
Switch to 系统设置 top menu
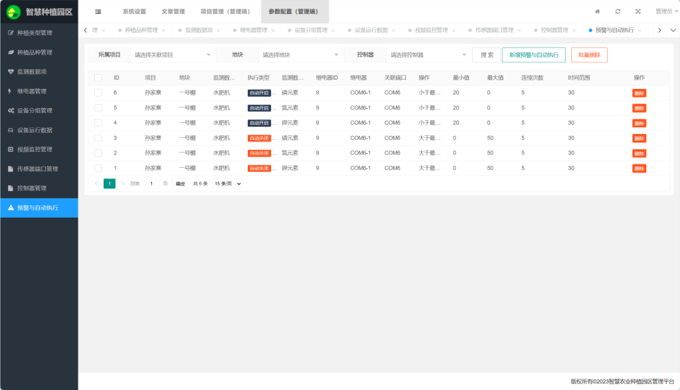(134, 11)
